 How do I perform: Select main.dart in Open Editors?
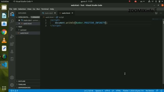(x=28, y=20)
